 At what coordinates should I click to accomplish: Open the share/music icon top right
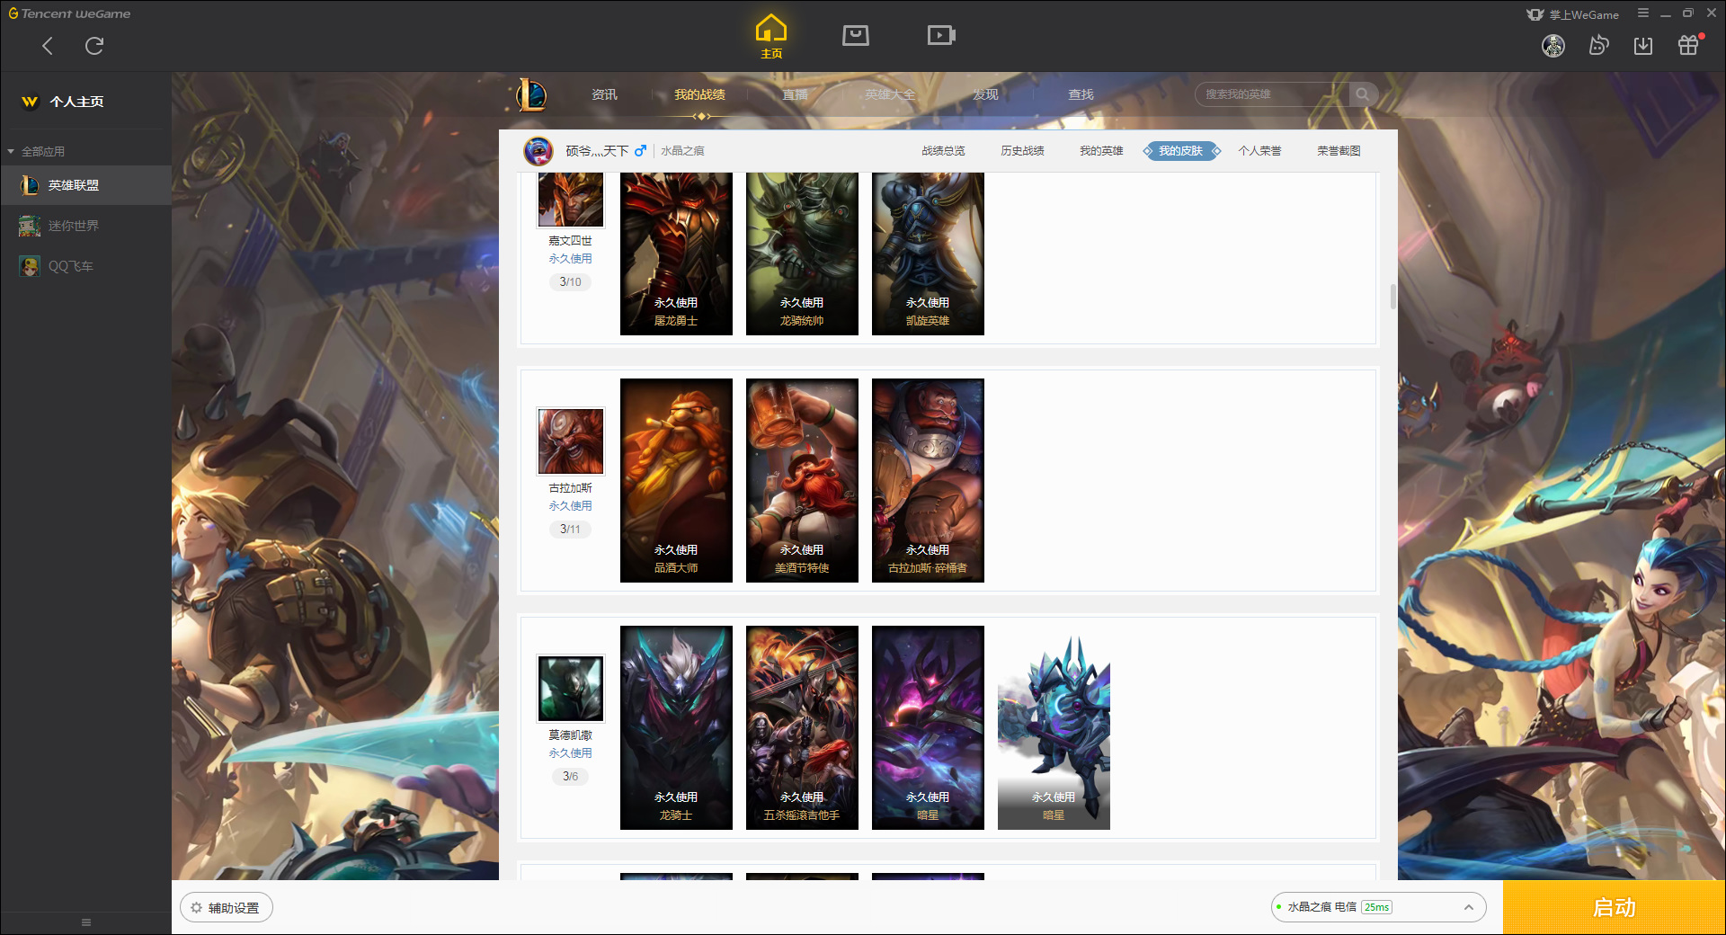tap(1598, 45)
